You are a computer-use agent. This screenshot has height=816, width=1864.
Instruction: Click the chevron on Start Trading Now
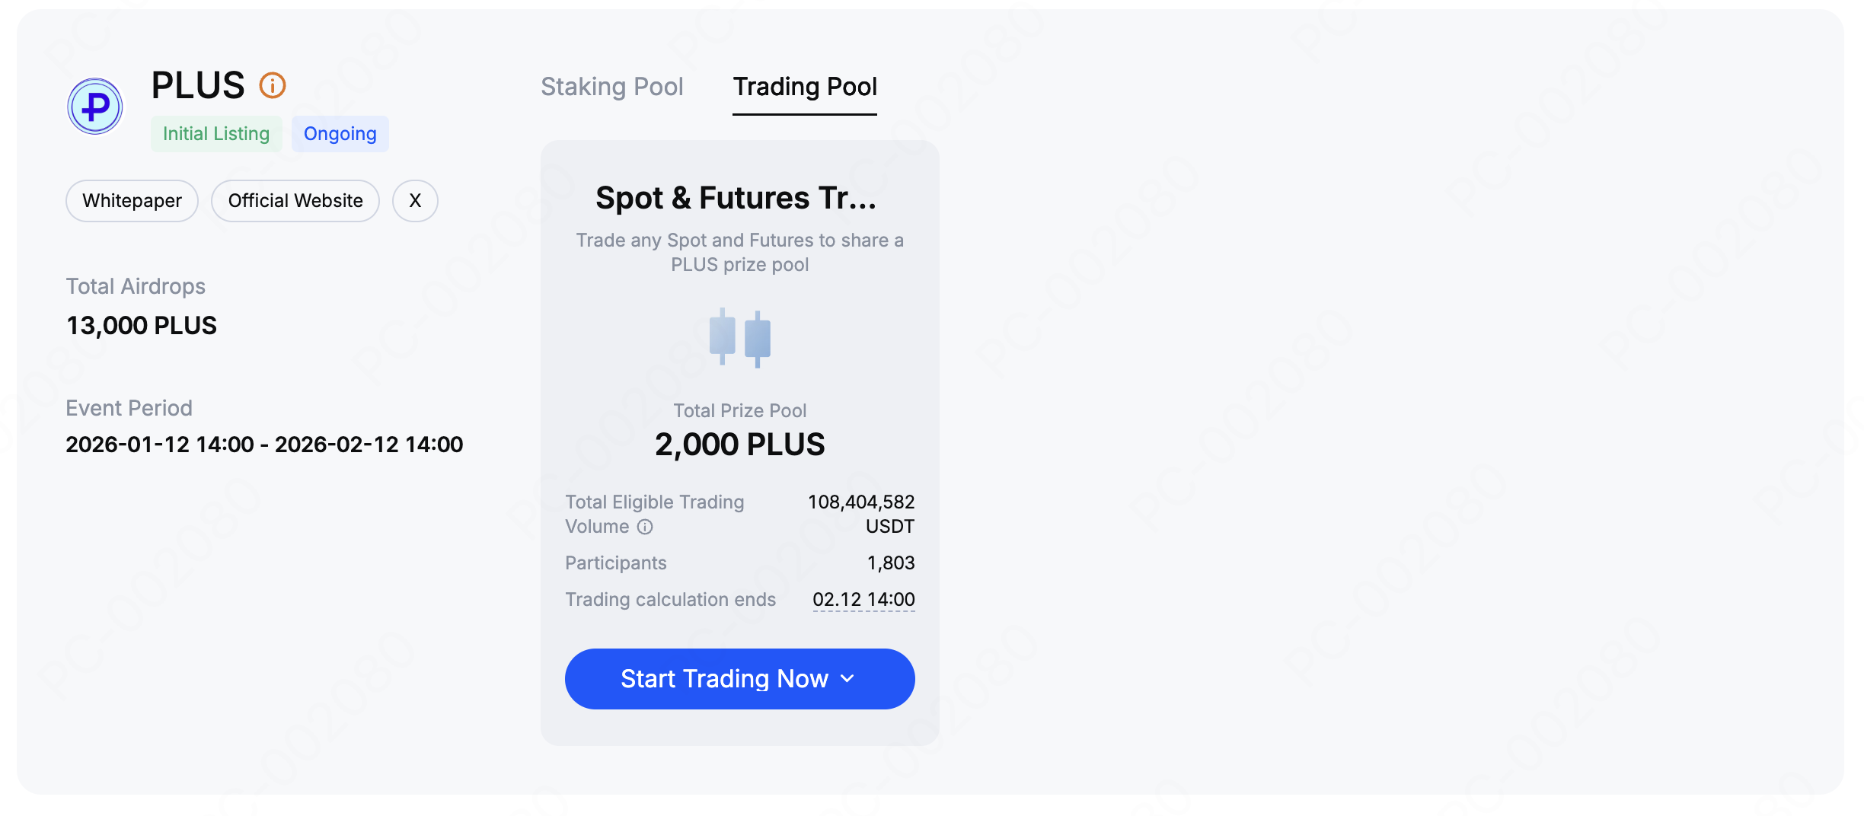click(x=847, y=679)
